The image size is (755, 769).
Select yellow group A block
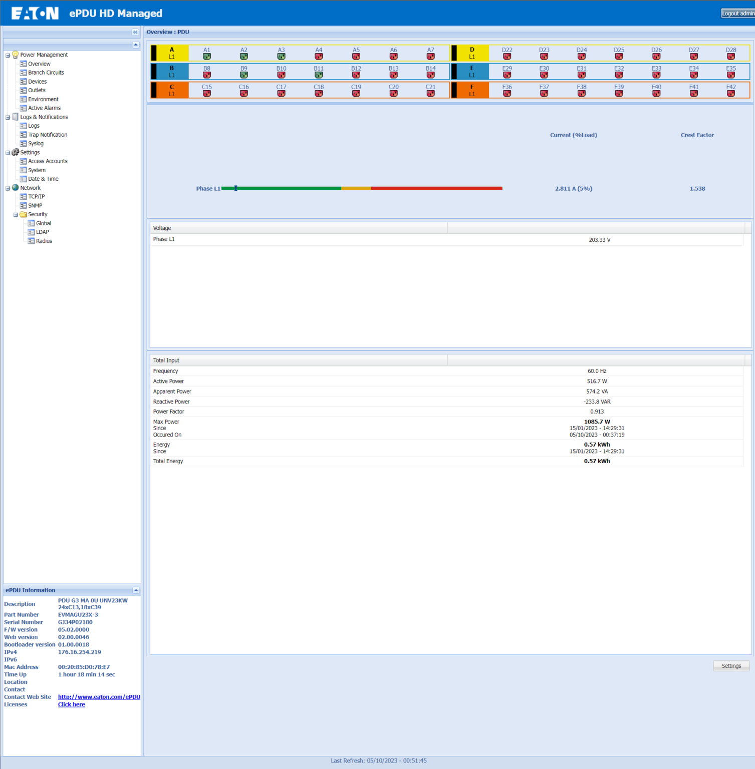[172, 53]
